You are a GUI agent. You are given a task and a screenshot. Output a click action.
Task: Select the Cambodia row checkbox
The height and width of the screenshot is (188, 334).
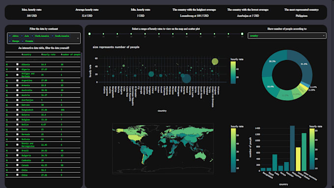click(17, 160)
